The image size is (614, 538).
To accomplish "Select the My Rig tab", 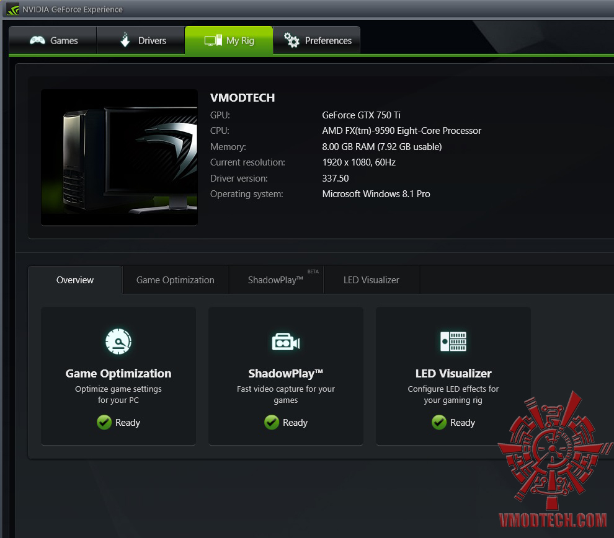I will coord(229,40).
